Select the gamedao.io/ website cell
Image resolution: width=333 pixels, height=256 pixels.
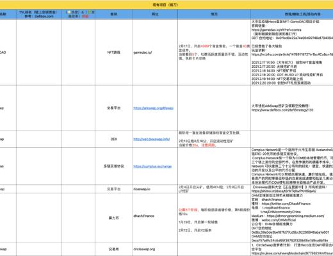[x=155, y=52]
